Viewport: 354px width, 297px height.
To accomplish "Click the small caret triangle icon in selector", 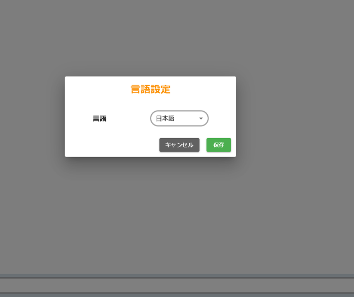I will pos(201,118).
